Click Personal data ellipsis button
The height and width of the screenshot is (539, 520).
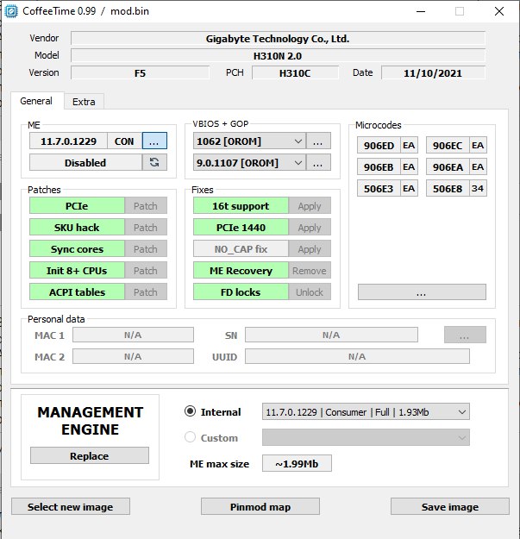click(x=465, y=335)
